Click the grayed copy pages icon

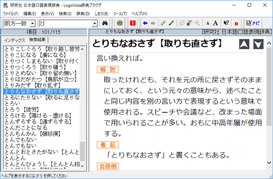(x=182, y=23)
